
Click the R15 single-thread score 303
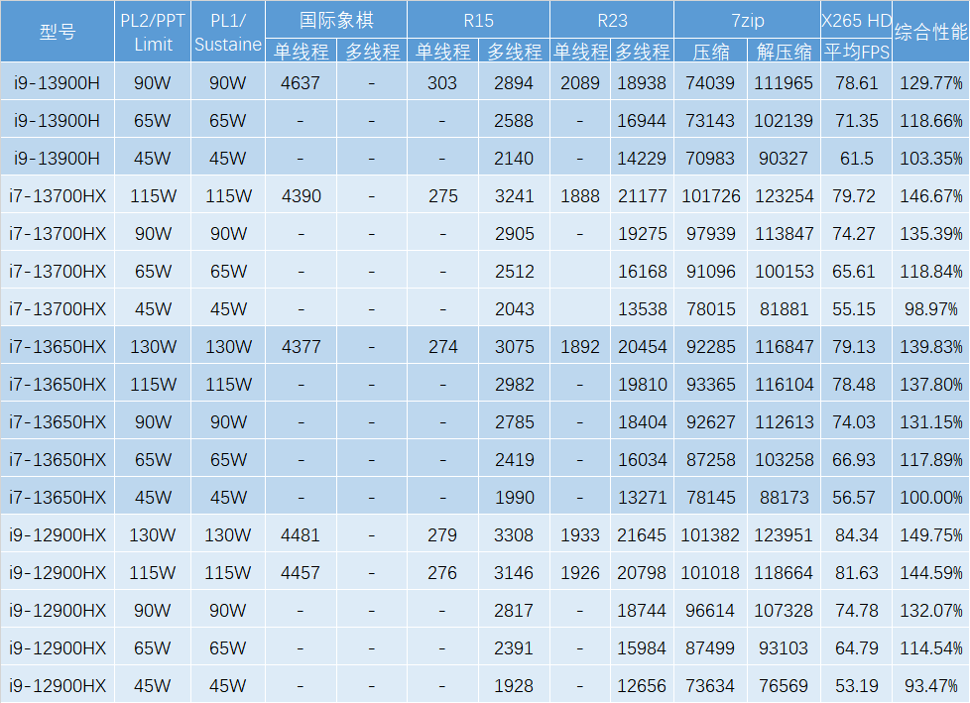pos(442,83)
